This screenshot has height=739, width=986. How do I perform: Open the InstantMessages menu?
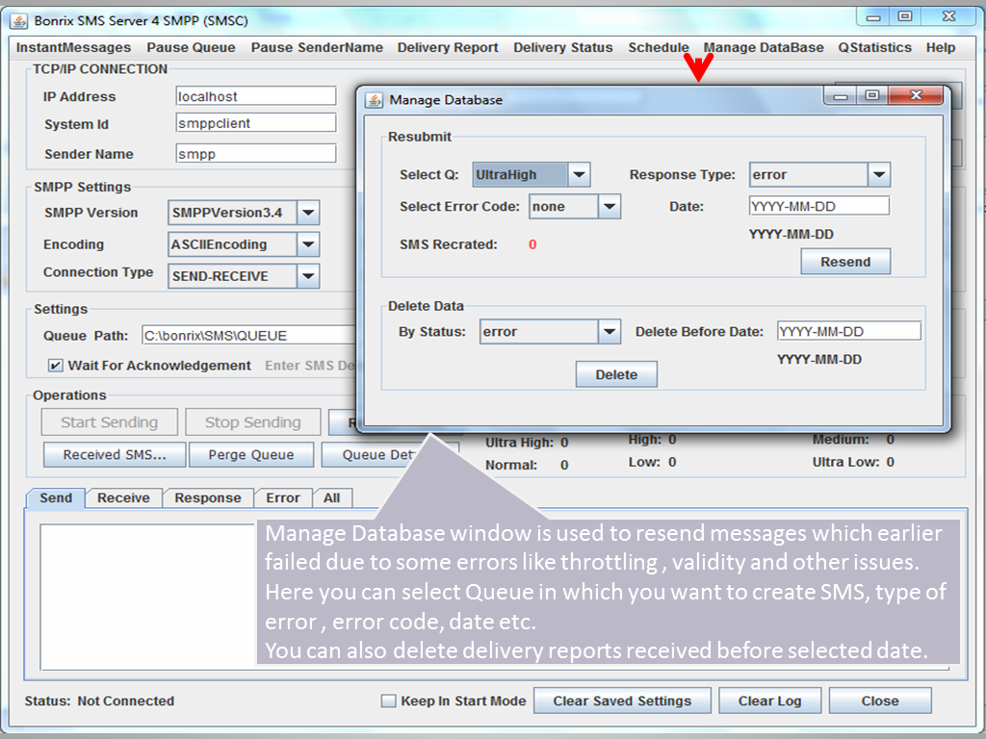point(73,48)
